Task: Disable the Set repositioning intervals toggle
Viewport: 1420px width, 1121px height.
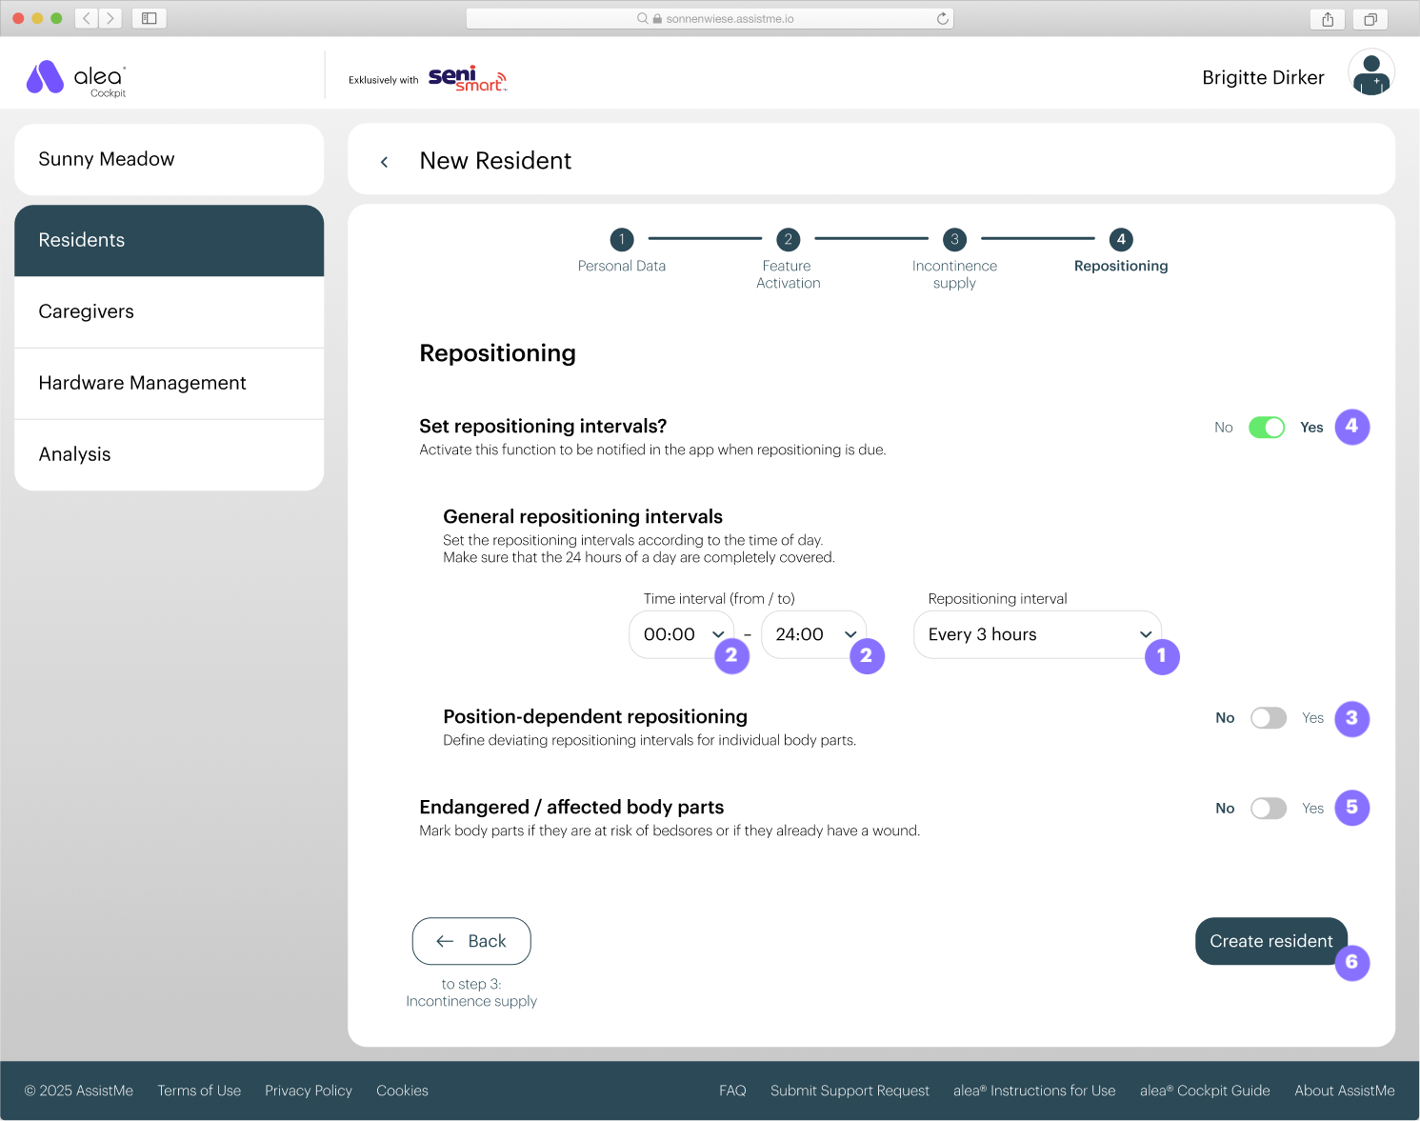Action: click(1267, 428)
